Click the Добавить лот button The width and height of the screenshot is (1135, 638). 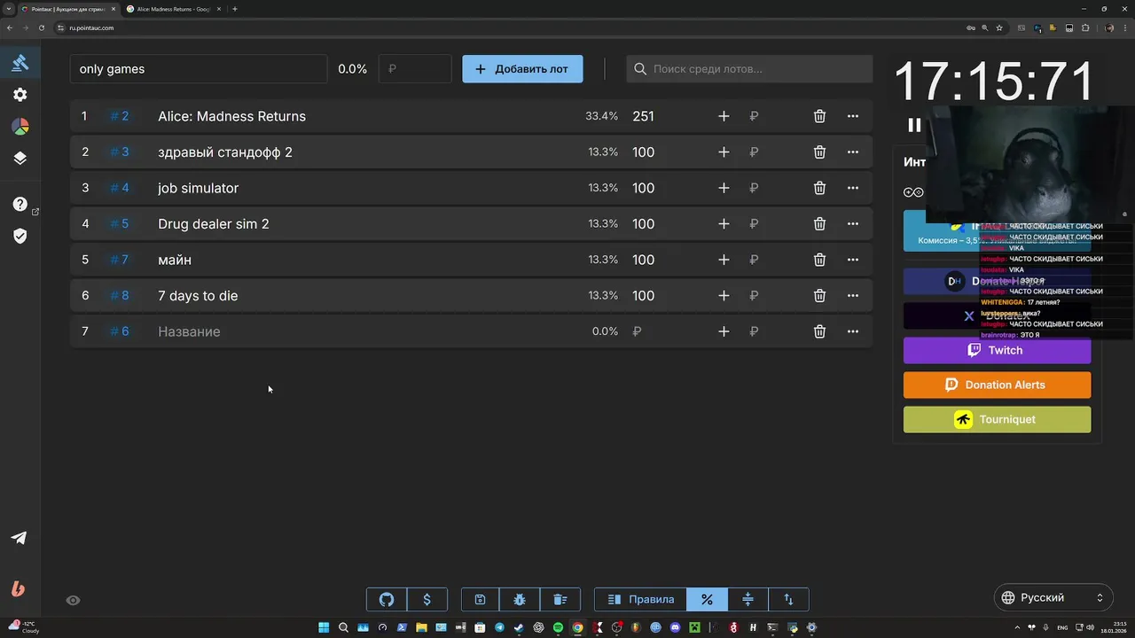[522, 69]
